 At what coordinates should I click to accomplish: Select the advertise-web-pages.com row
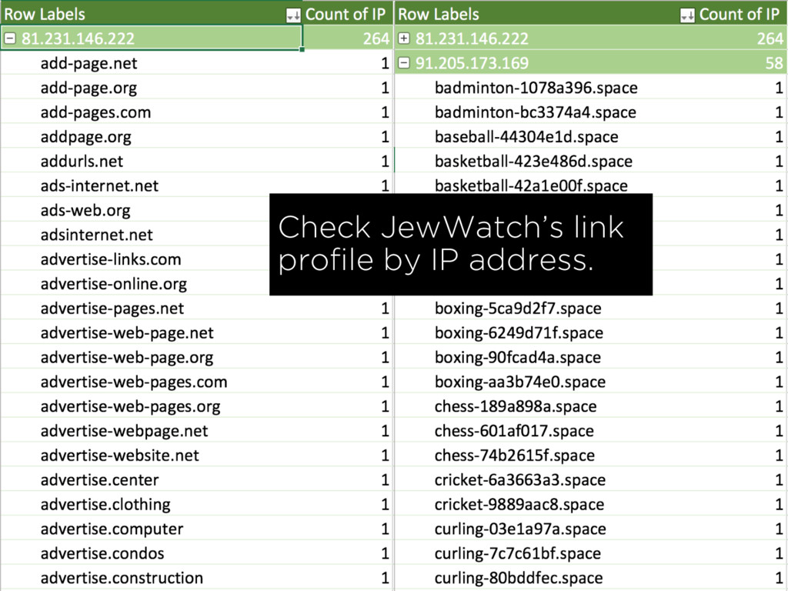(196, 382)
